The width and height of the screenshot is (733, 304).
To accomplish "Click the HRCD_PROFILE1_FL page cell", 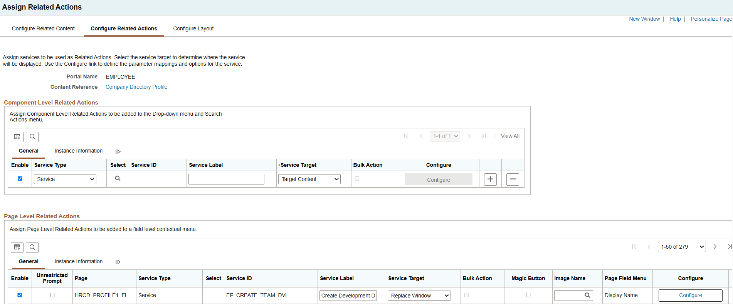I will pos(101,295).
